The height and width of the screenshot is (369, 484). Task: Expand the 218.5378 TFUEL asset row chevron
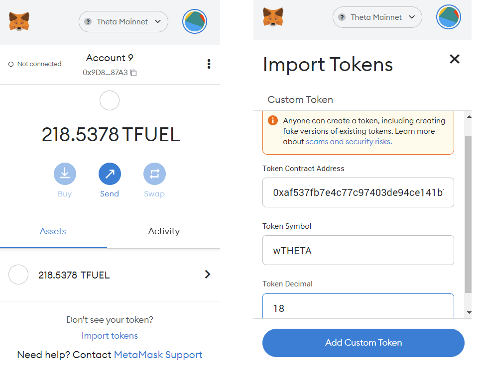pos(208,275)
